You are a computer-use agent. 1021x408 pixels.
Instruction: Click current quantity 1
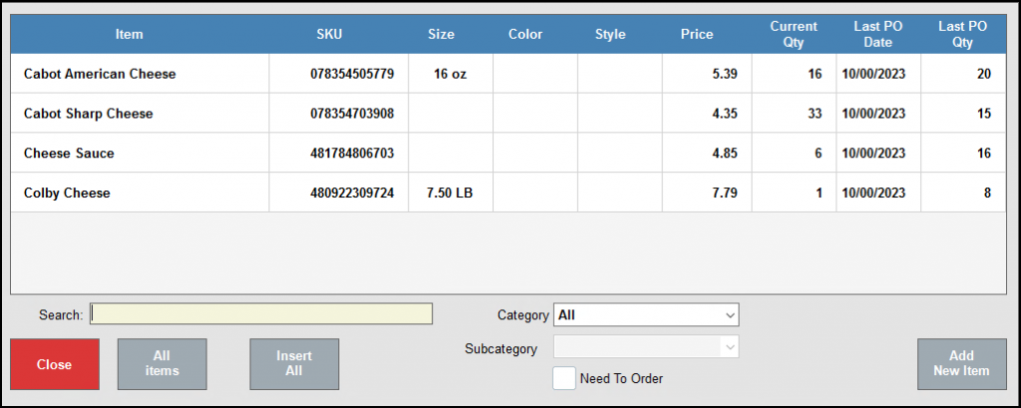(819, 193)
